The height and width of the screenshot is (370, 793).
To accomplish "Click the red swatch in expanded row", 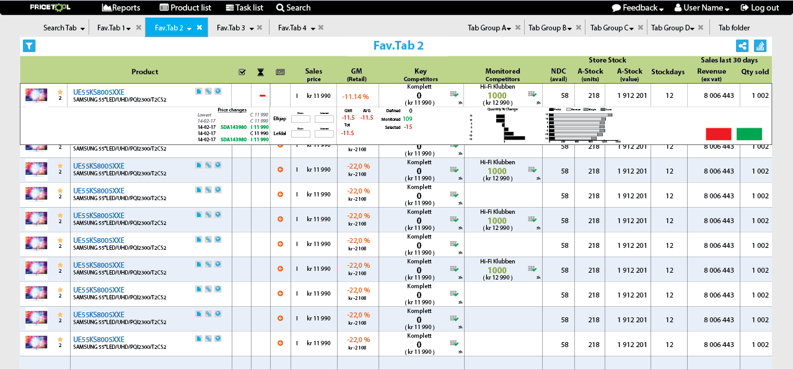I will [719, 134].
